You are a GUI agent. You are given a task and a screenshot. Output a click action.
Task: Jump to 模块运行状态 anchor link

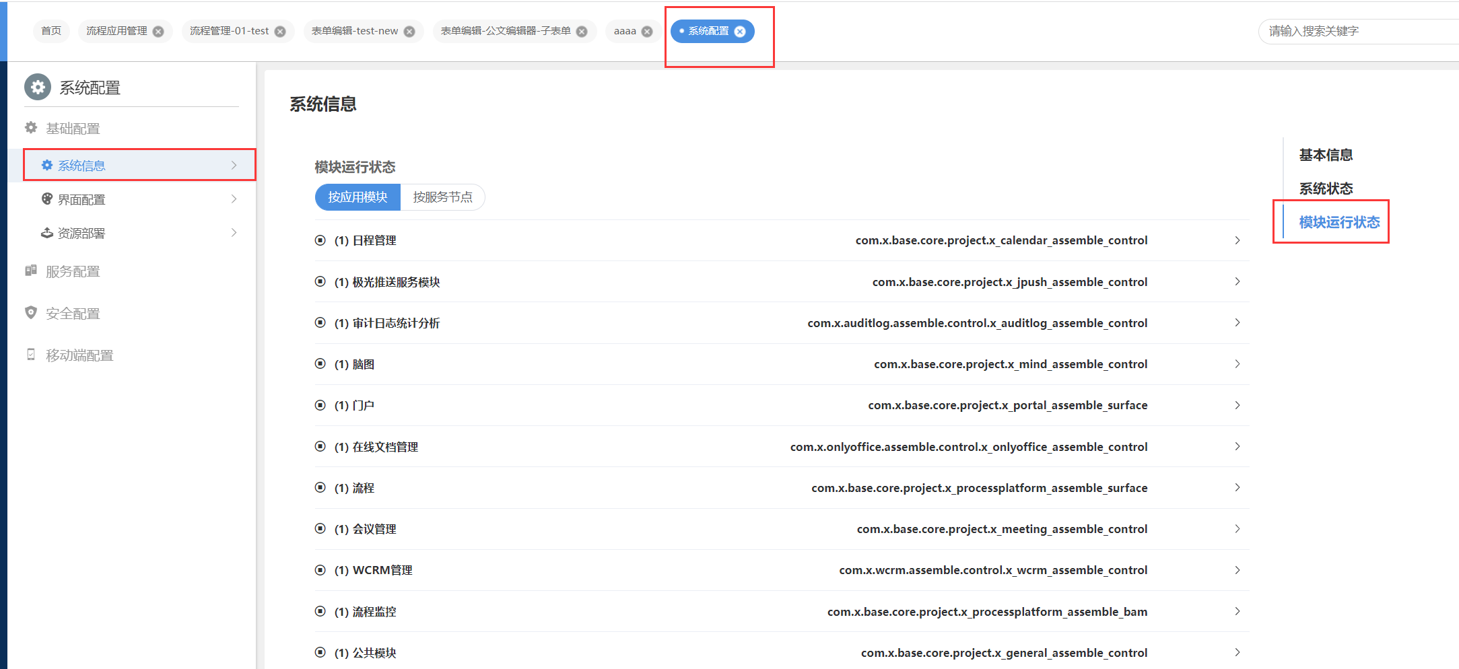pos(1339,222)
